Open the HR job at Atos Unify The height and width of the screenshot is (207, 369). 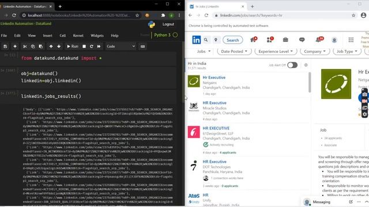(x=205, y=195)
